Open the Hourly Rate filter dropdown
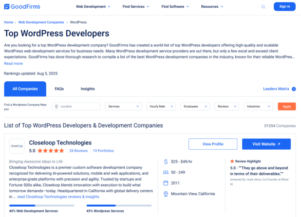The image size is (301, 217). (x=161, y=106)
